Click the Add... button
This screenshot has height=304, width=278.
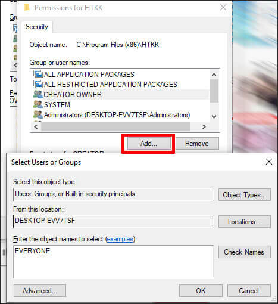(x=149, y=144)
